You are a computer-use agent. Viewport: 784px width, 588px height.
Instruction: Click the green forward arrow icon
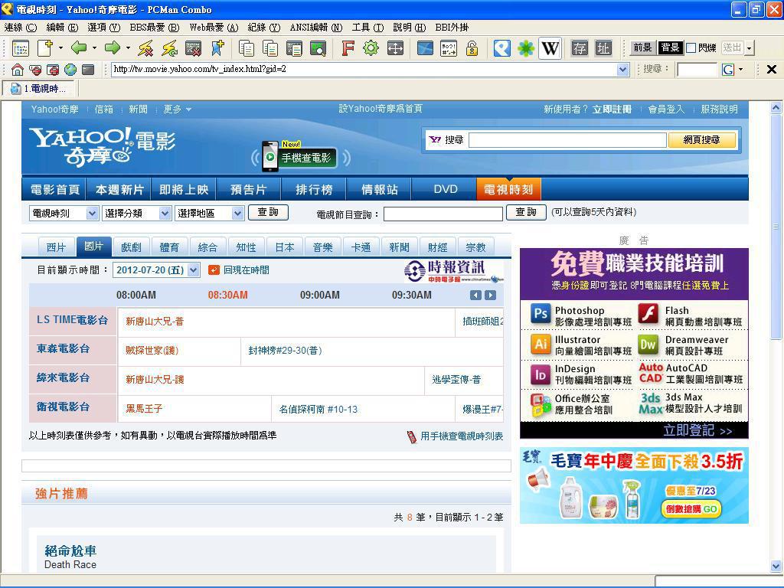tap(112, 48)
